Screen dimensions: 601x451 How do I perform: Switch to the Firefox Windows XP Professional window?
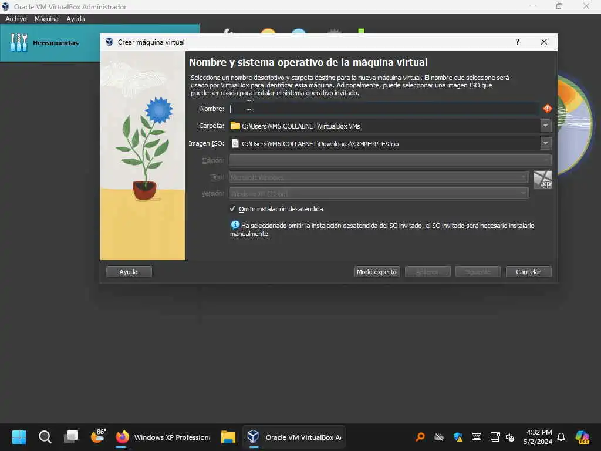163,437
